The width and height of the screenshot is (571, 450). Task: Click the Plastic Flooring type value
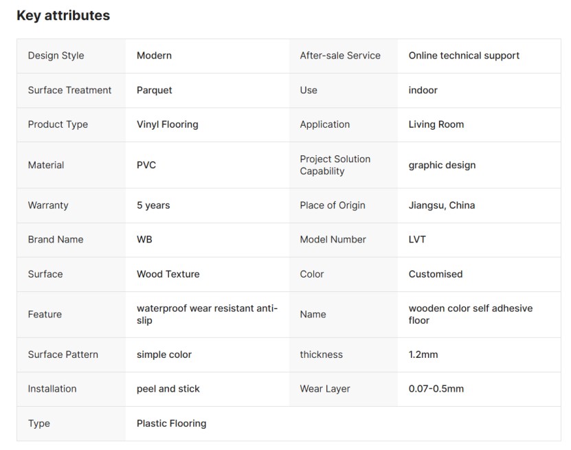tap(171, 423)
